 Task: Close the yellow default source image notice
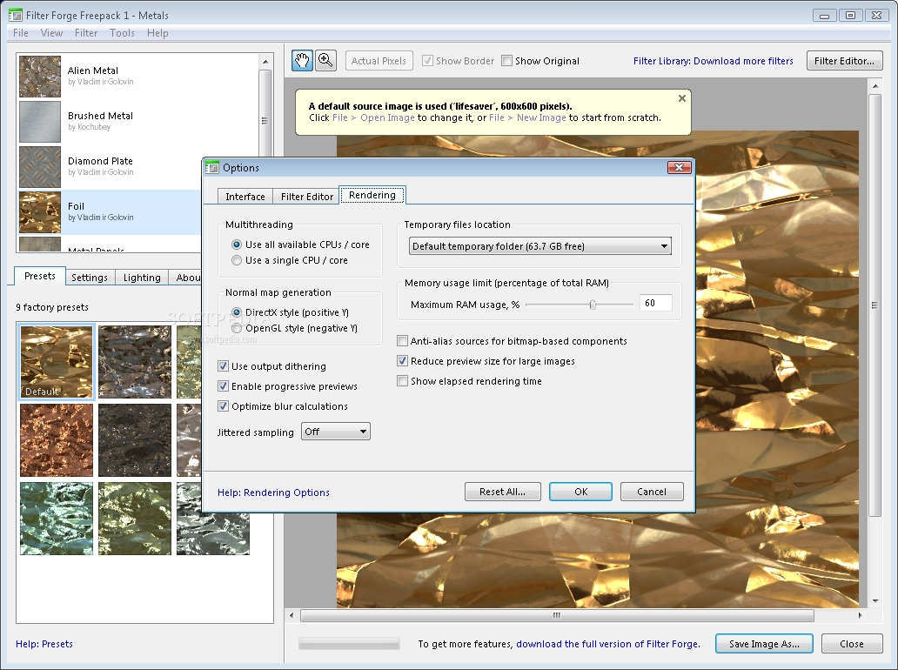681,98
